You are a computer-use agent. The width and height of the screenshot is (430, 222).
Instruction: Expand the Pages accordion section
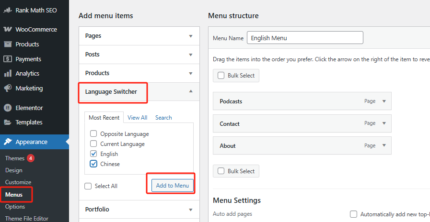click(x=190, y=36)
